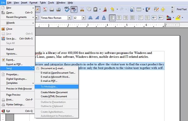Image resolution: width=188 pixels, height=121 pixels.
Task: Open the Format menu
Action: click(x=34, y=3)
